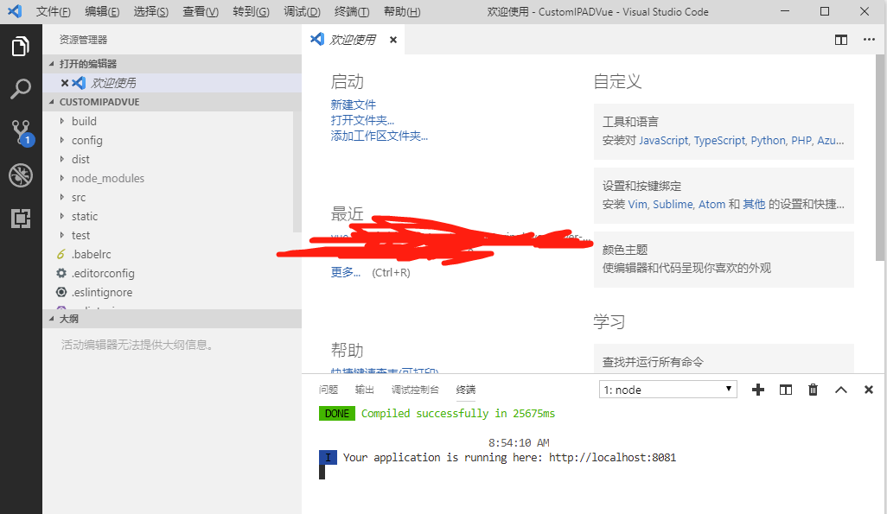
Task: Open the 查找并运行所有命令 card
Action: tap(724, 359)
